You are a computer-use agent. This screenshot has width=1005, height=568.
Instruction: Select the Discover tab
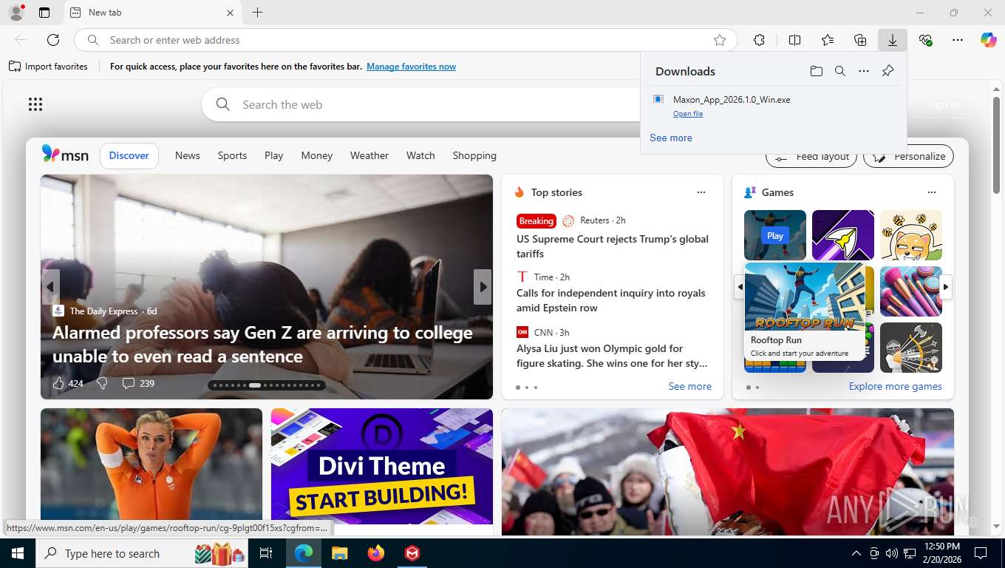[x=129, y=155]
